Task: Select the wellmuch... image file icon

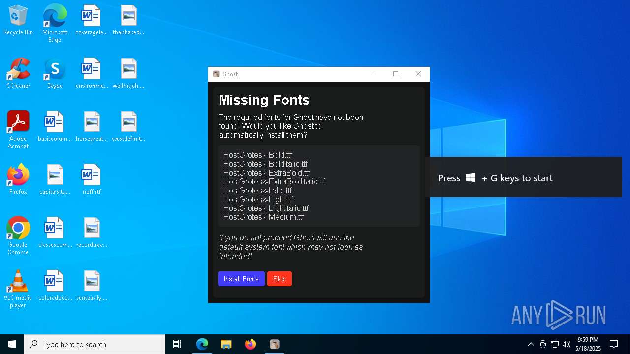Action: click(128, 74)
